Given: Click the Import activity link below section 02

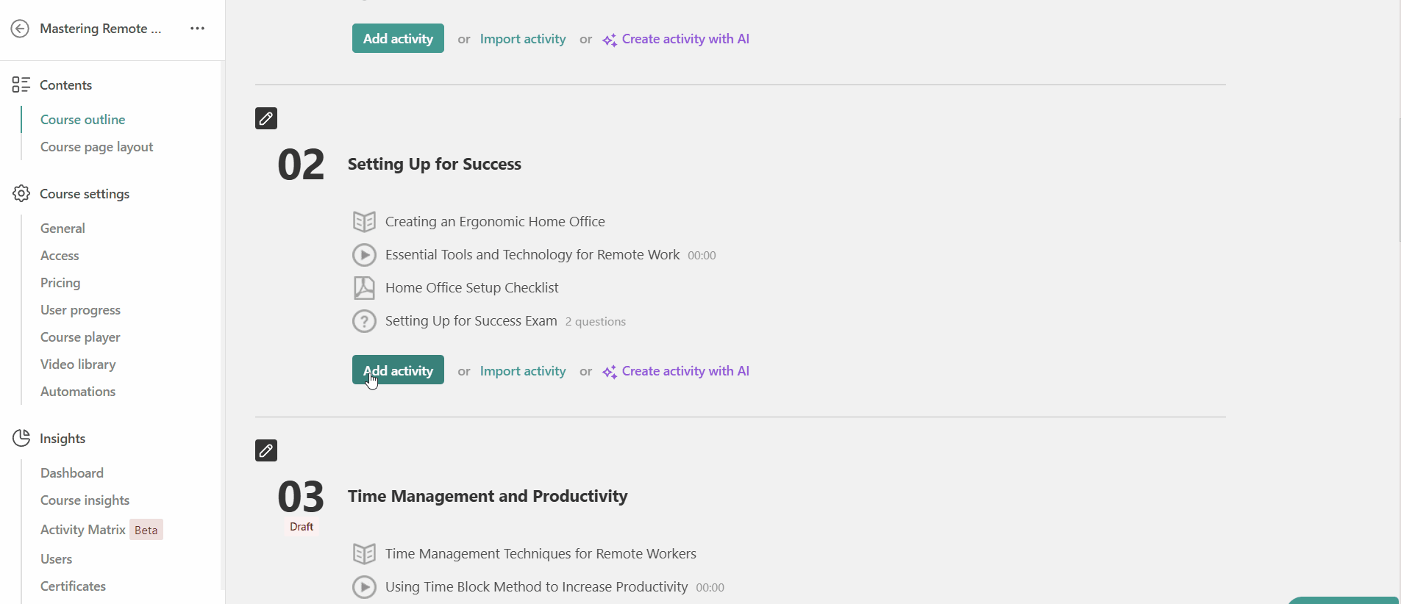Looking at the screenshot, I should [x=522, y=371].
